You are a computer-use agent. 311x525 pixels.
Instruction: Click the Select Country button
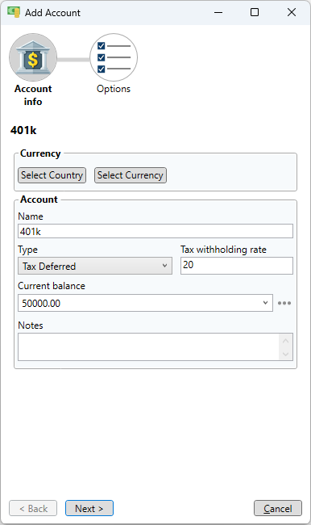pyautogui.click(x=52, y=175)
